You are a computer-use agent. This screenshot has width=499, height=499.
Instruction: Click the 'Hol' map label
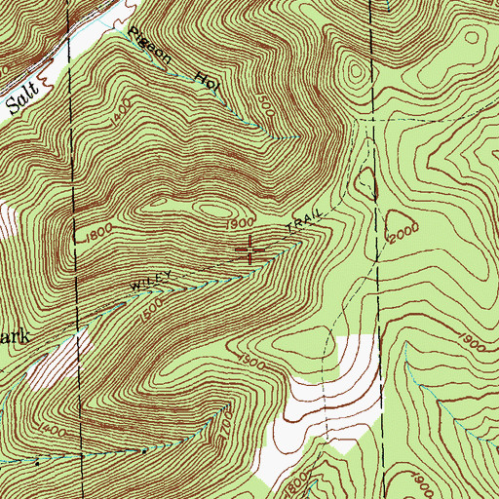click(x=208, y=81)
